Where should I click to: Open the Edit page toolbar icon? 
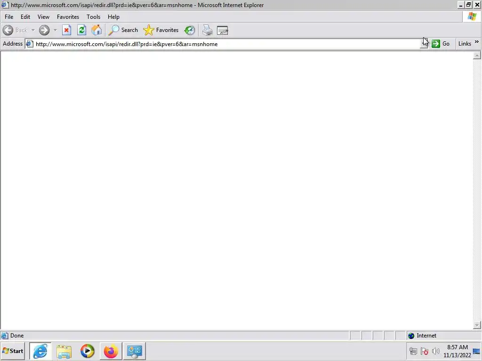(x=222, y=30)
